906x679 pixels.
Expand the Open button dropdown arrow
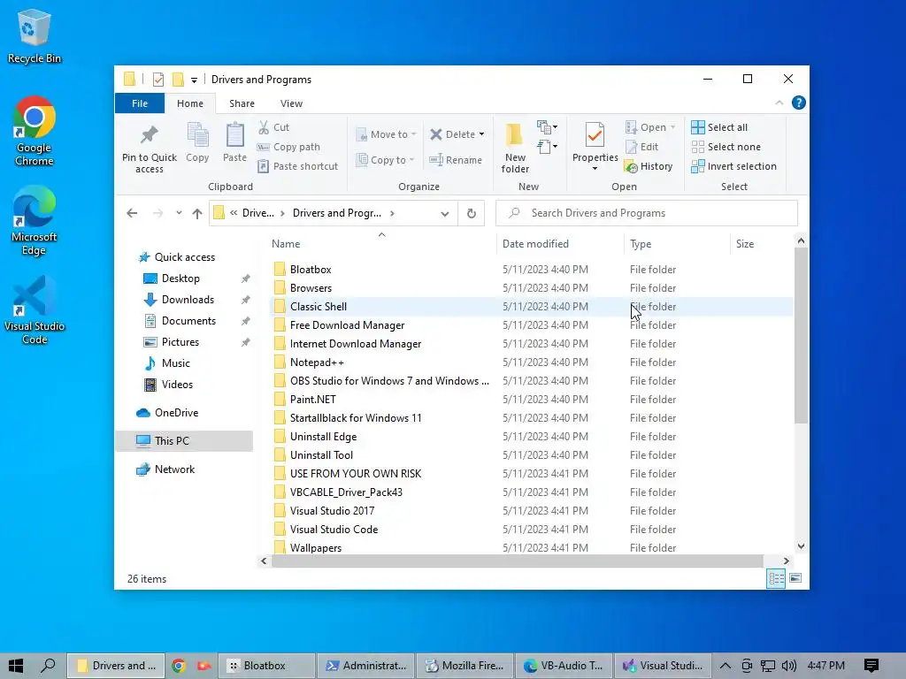(x=672, y=127)
